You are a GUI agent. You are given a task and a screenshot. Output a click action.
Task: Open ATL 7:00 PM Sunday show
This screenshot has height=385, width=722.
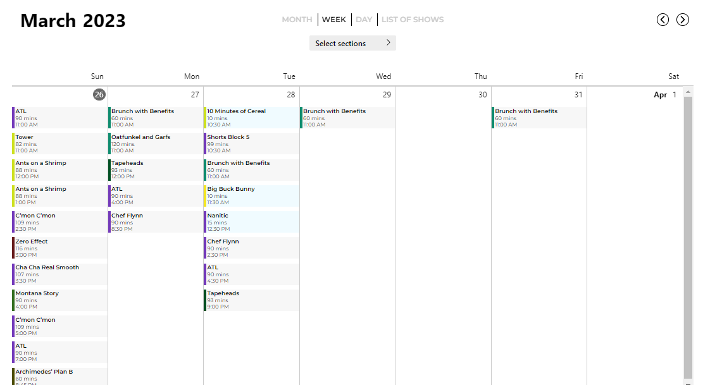tap(60, 352)
